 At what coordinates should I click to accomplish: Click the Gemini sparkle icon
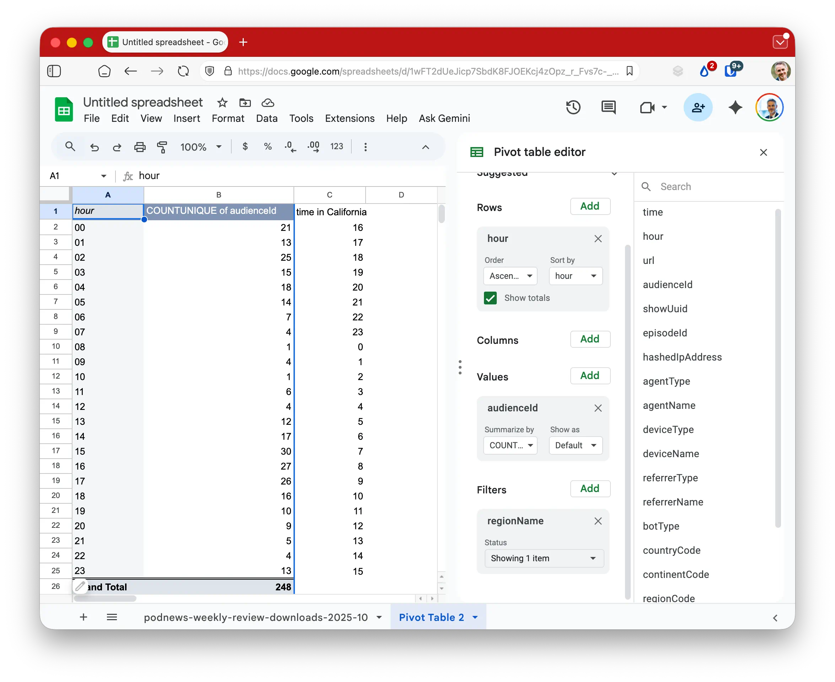coord(735,107)
